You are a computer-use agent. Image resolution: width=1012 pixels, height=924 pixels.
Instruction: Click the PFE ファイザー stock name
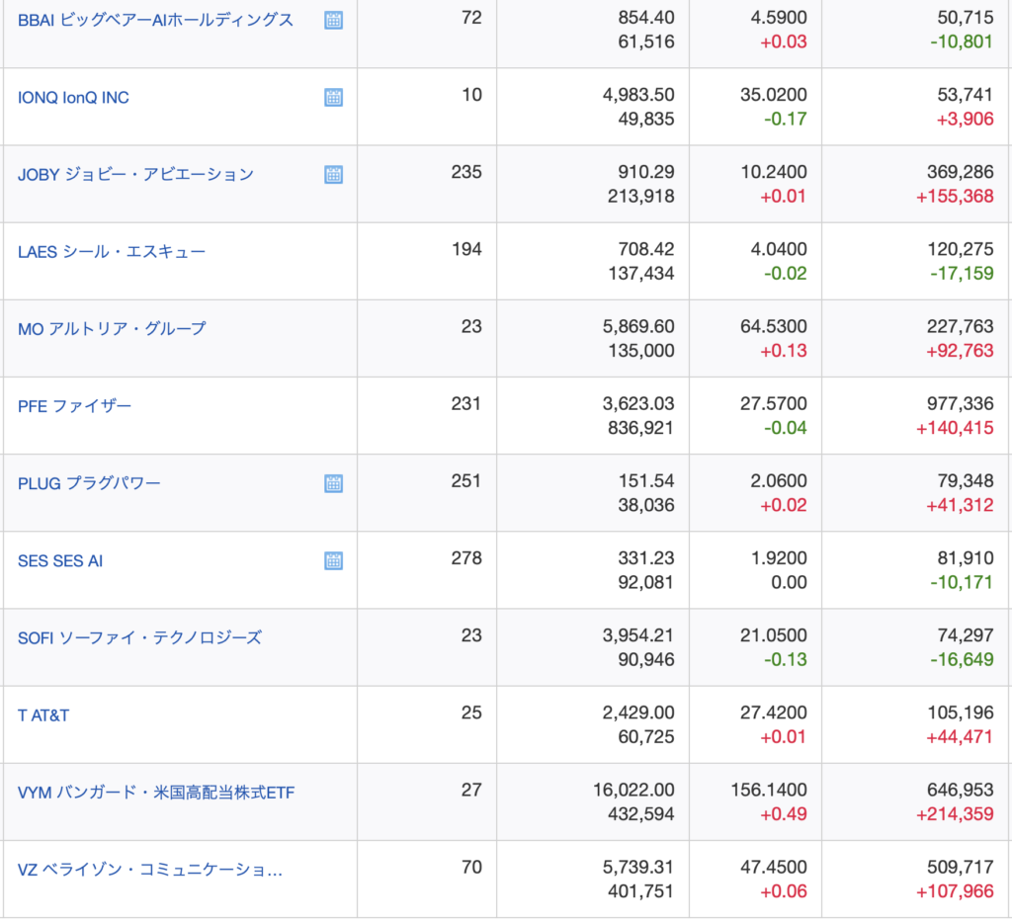point(74,405)
